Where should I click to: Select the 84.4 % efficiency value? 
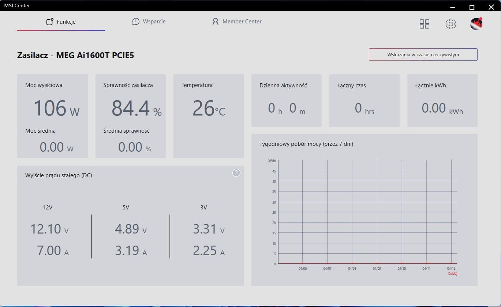point(137,109)
